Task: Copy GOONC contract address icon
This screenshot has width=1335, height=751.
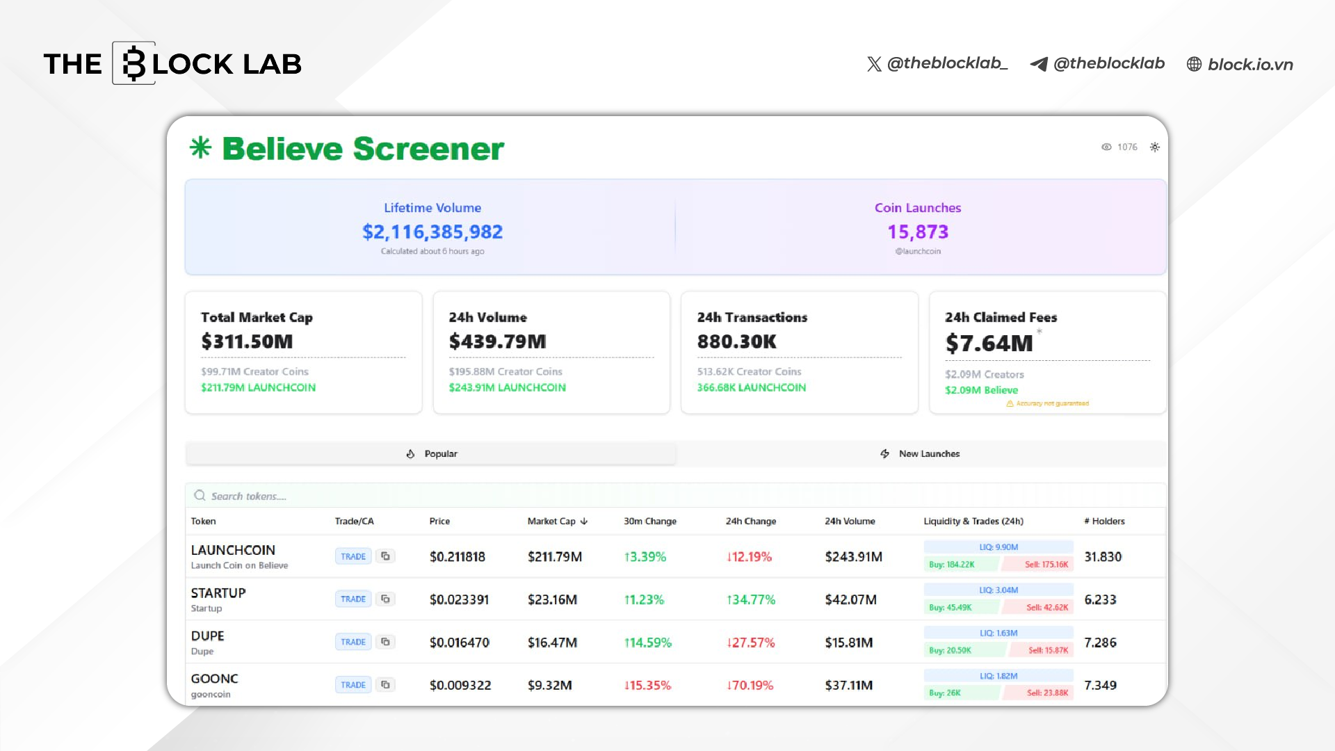Action: point(385,685)
